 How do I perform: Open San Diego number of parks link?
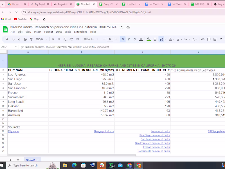[154, 135]
